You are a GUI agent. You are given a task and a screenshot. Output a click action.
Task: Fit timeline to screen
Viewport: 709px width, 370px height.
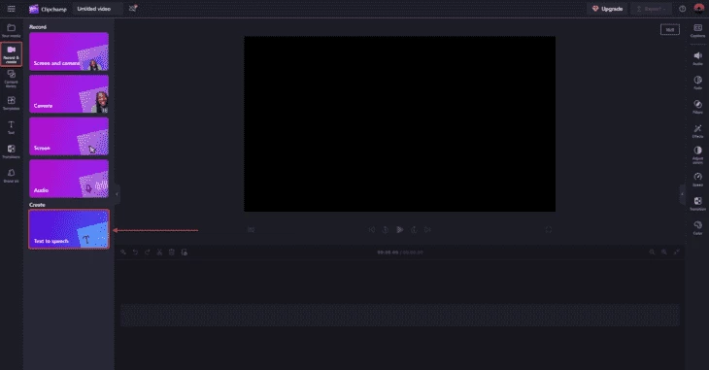[676, 252]
